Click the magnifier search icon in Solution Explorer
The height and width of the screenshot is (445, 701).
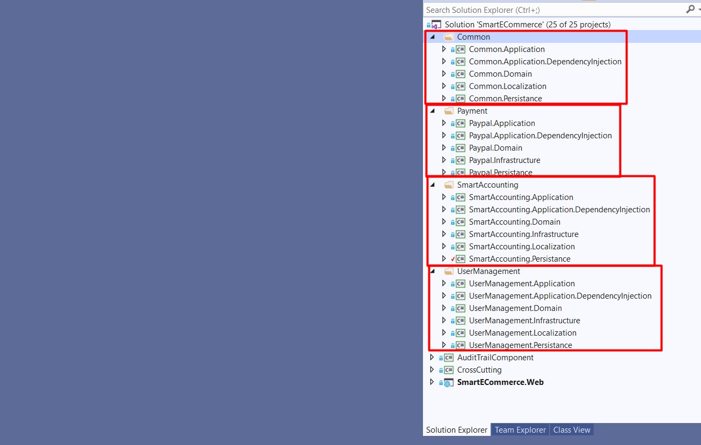click(690, 10)
